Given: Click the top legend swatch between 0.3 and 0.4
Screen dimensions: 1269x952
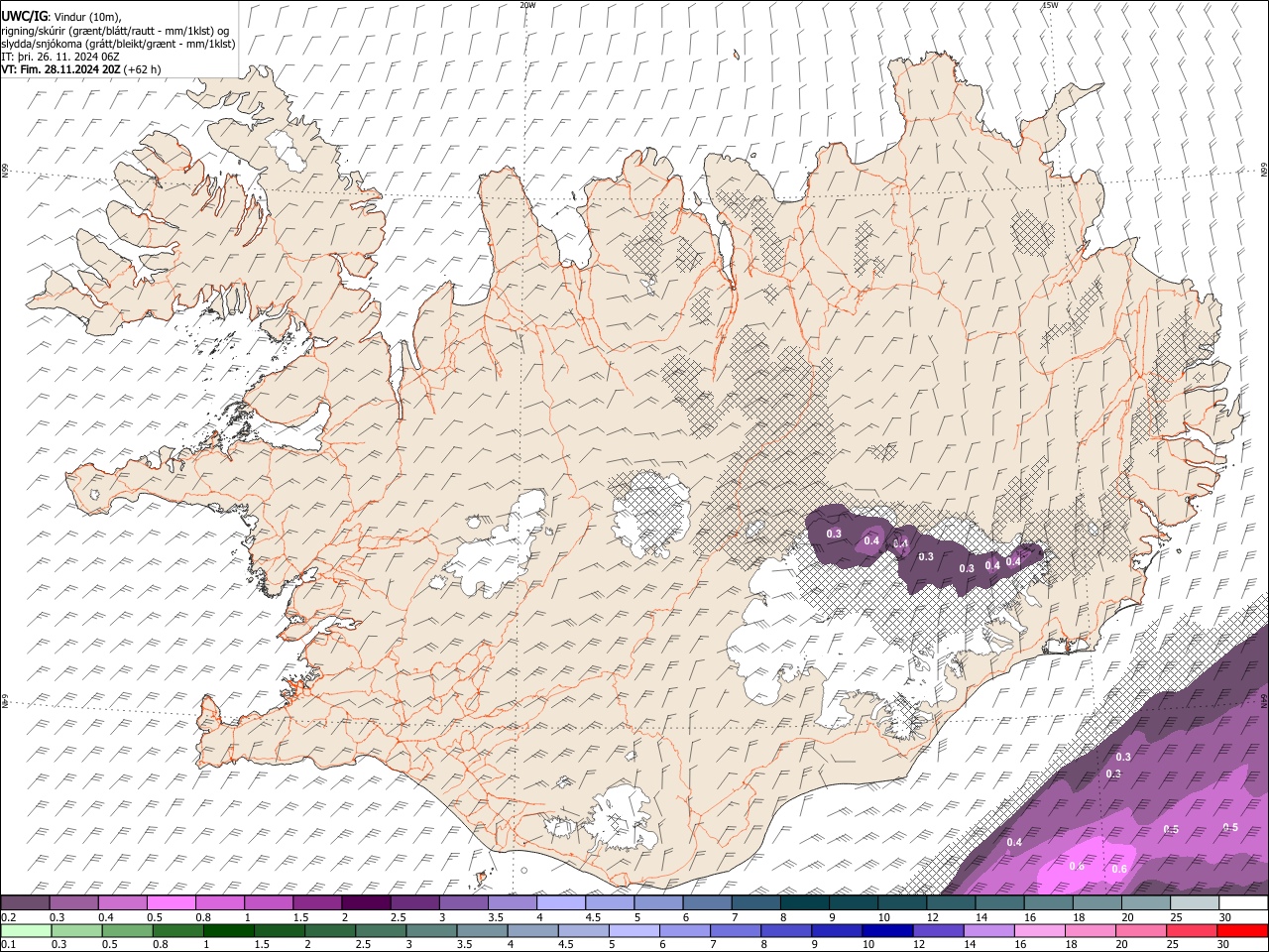Looking at the screenshot, I should click(74, 903).
